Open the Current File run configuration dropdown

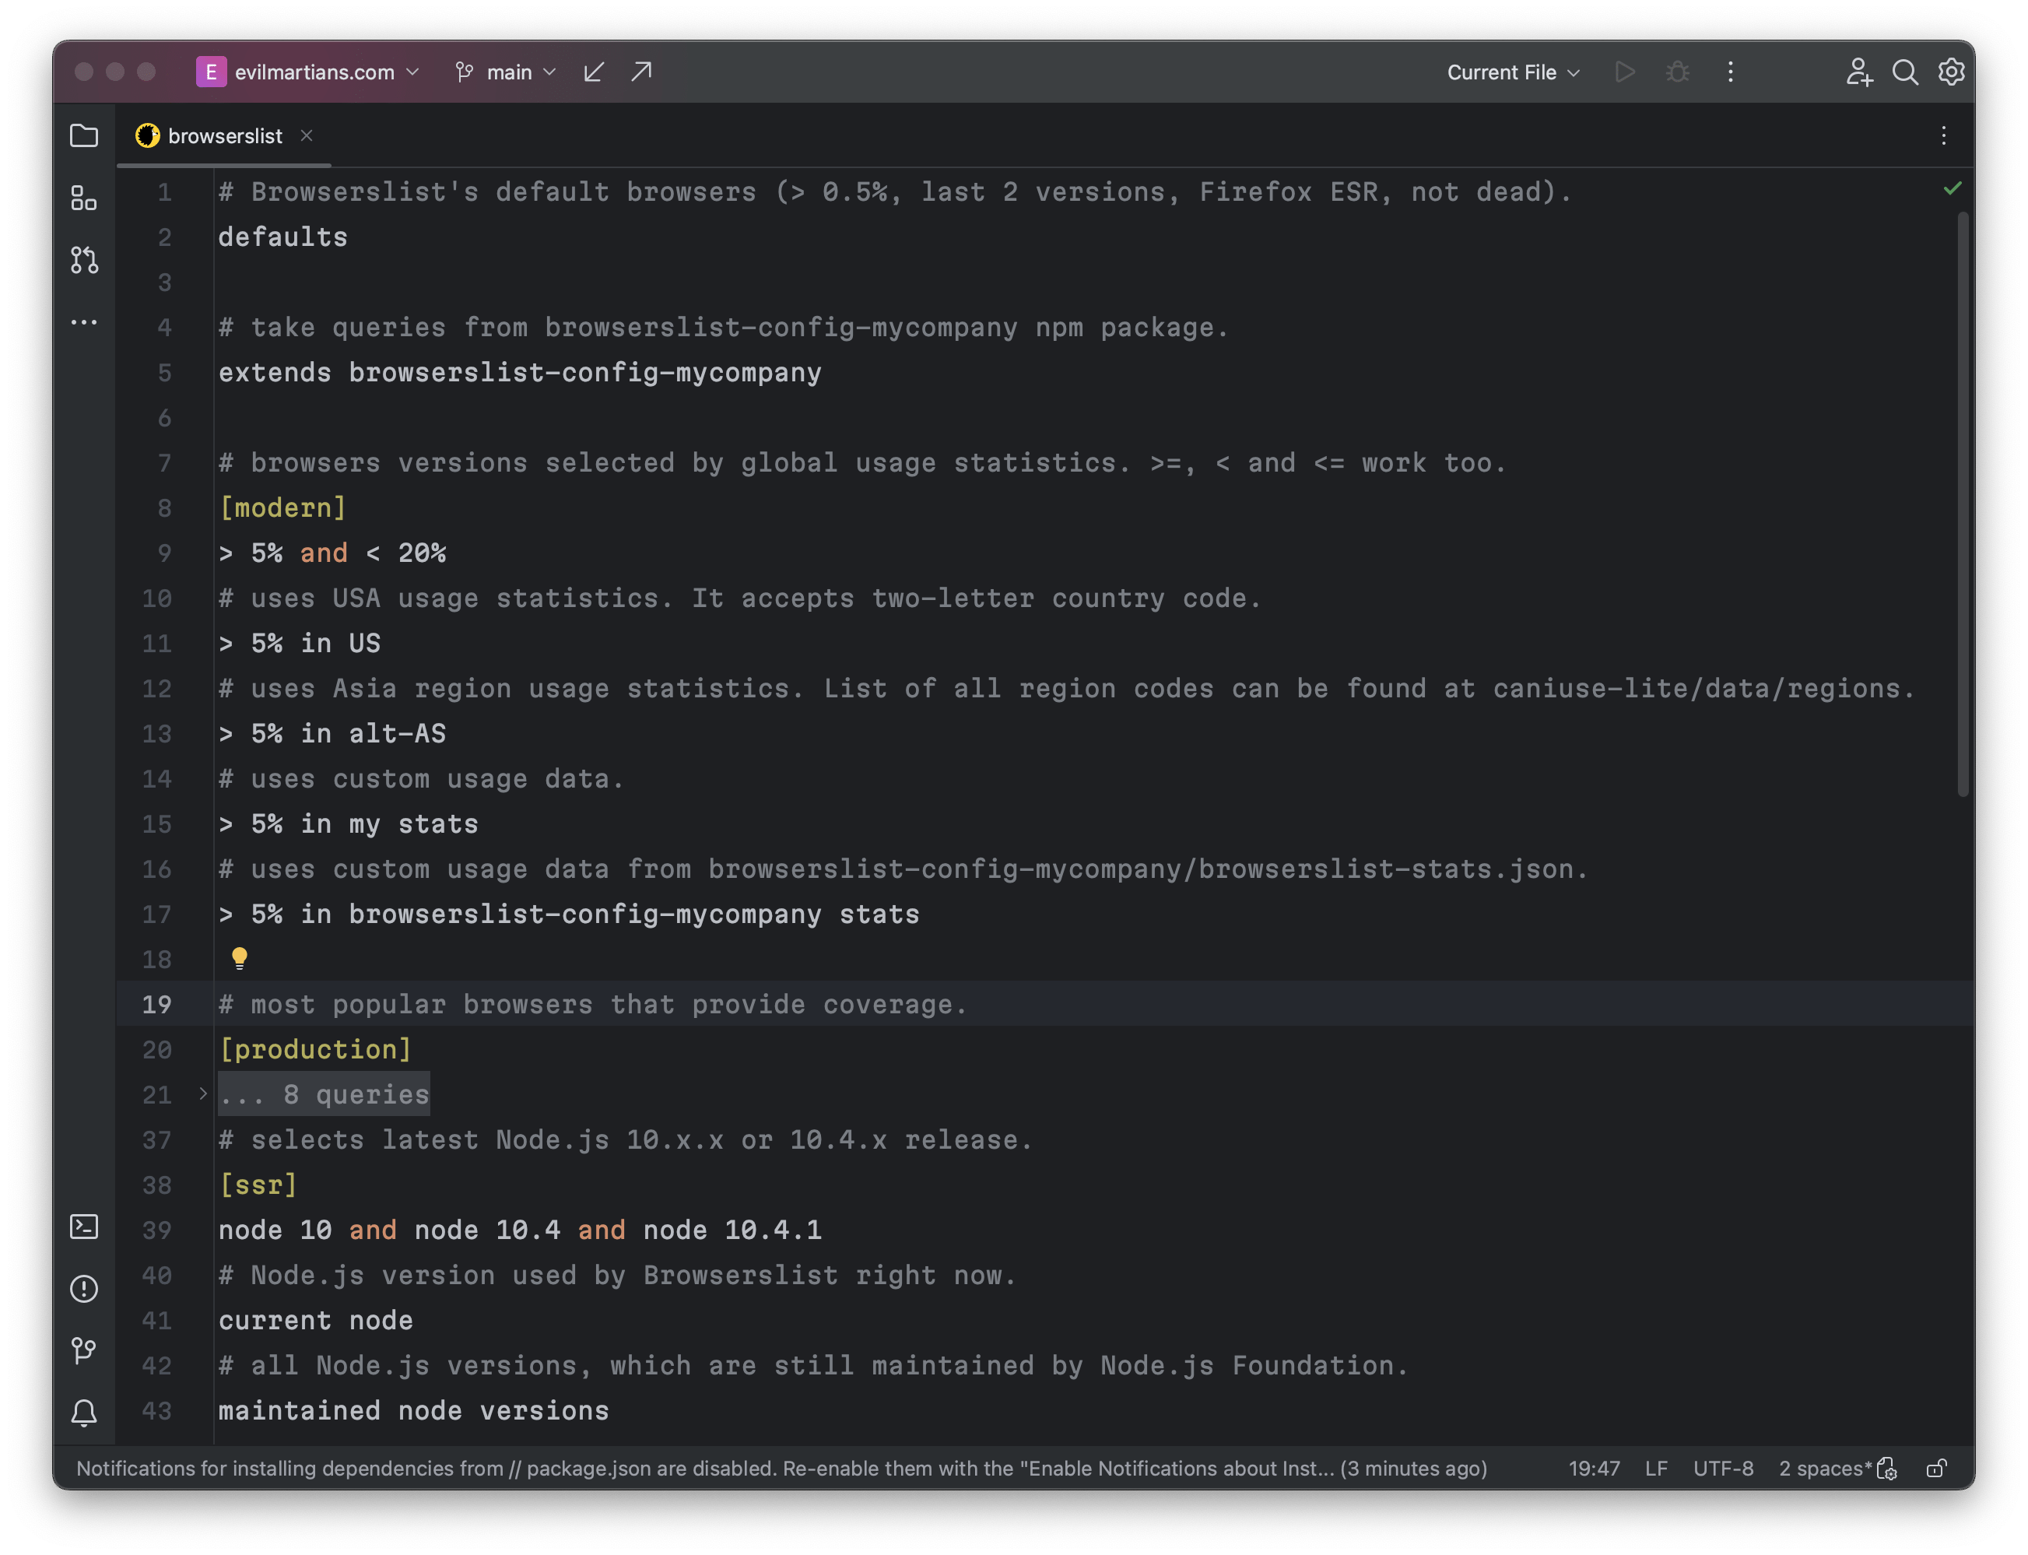tap(1514, 72)
